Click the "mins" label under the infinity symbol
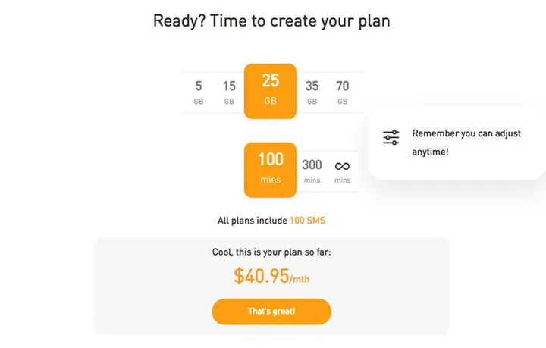 pyautogui.click(x=343, y=180)
